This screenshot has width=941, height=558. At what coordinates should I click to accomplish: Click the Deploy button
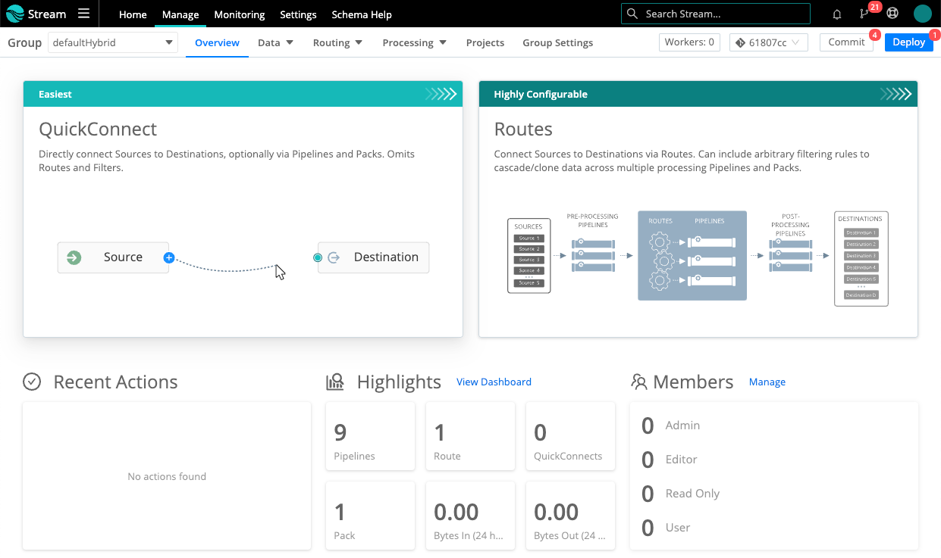[908, 42]
